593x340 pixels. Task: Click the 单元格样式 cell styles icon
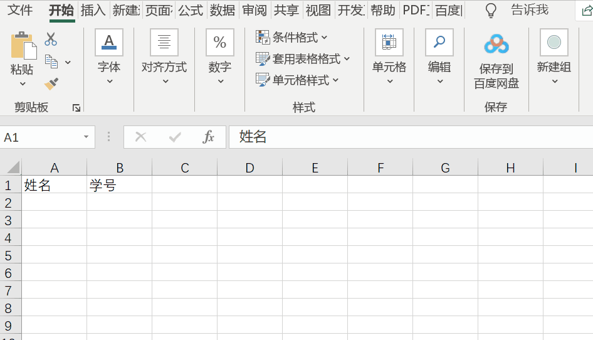click(263, 80)
